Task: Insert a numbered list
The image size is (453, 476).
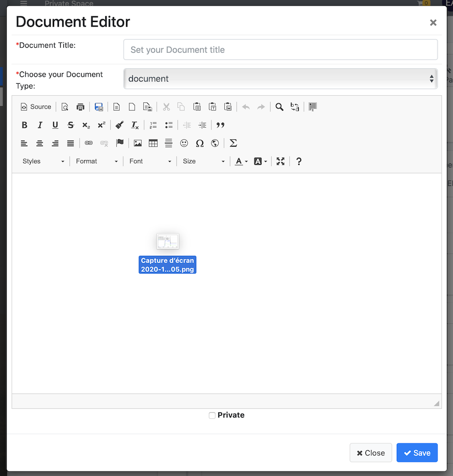Action: pos(153,125)
